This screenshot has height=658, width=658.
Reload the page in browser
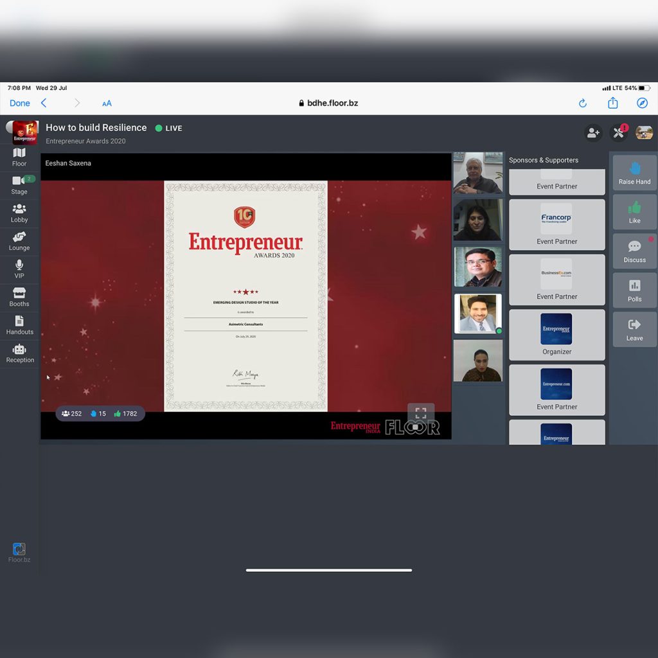click(583, 103)
